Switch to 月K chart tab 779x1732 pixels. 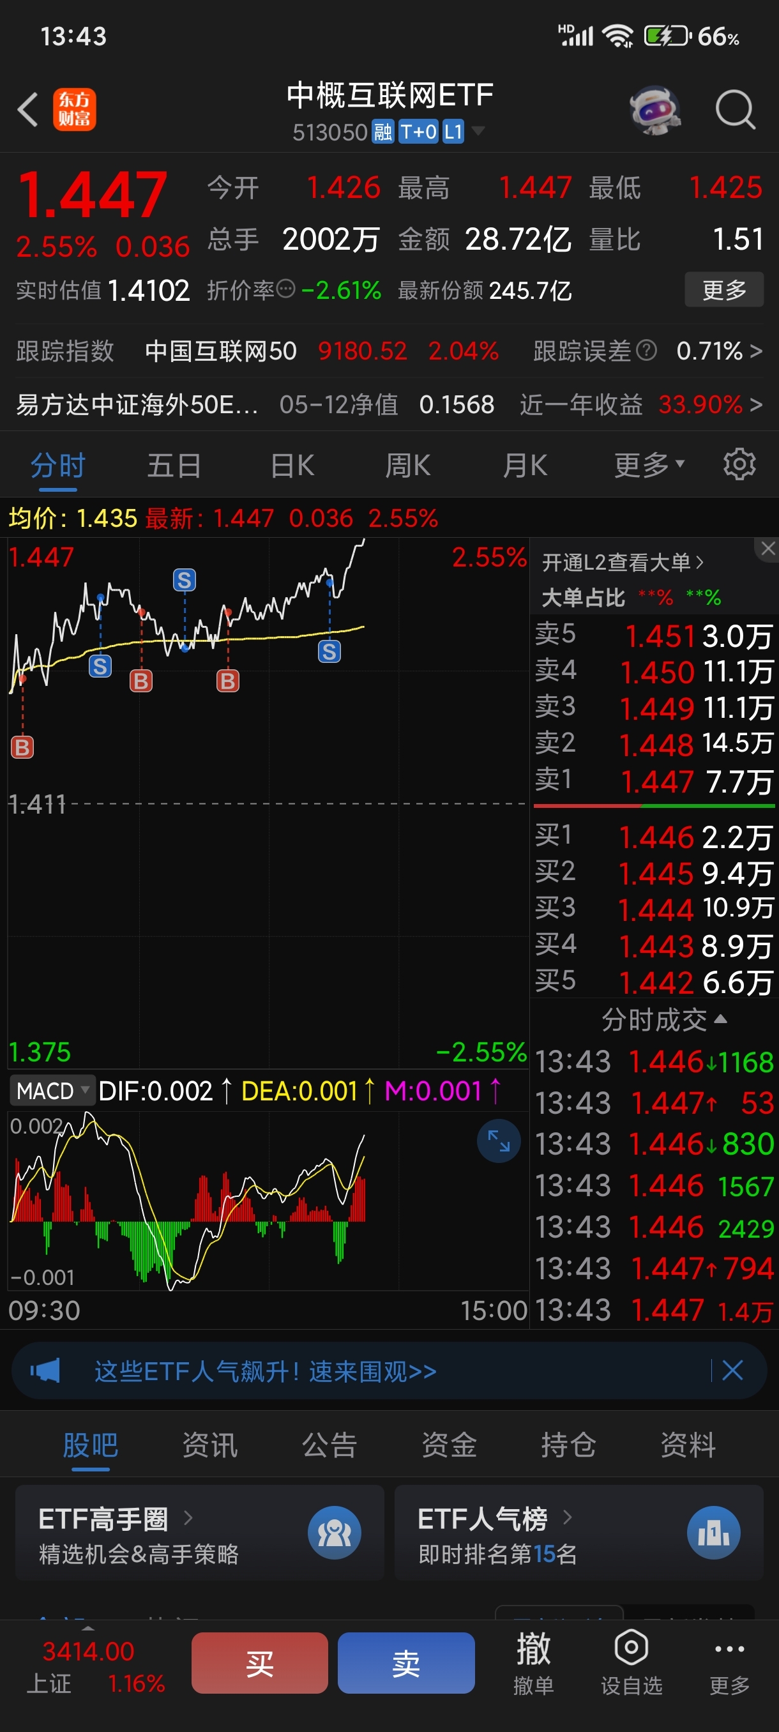point(525,466)
